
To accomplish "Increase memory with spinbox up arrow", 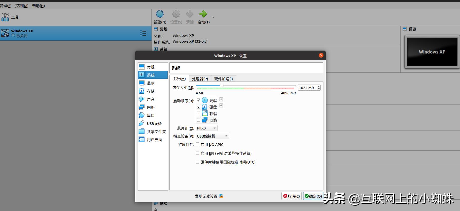I will [319, 86].
